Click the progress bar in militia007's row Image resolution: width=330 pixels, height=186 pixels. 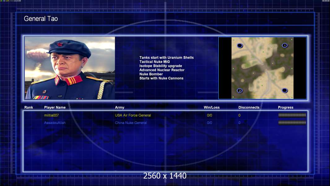tap(292, 115)
